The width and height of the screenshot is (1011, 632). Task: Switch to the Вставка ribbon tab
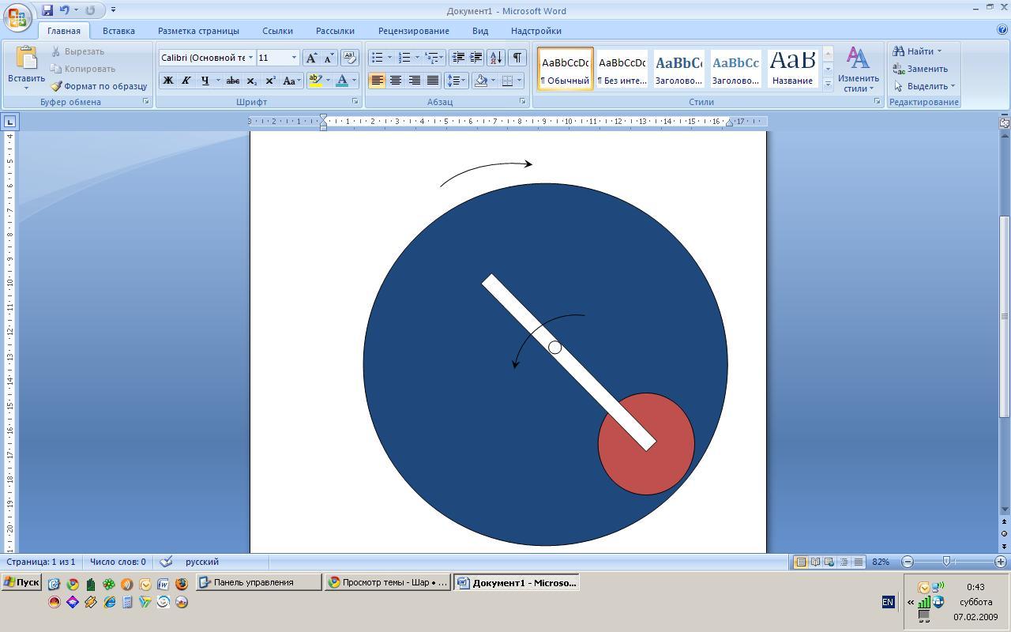click(x=118, y=31)
